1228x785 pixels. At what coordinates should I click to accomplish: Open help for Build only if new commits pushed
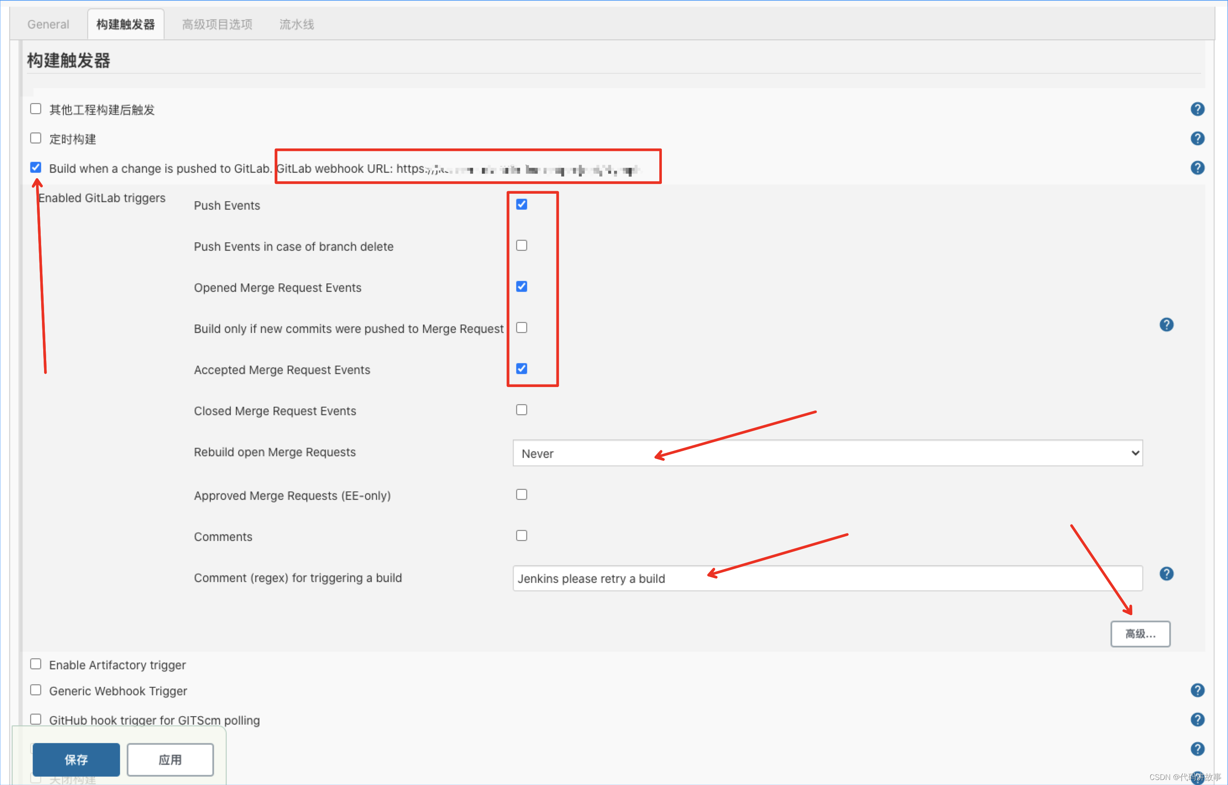pos(1166,325)
